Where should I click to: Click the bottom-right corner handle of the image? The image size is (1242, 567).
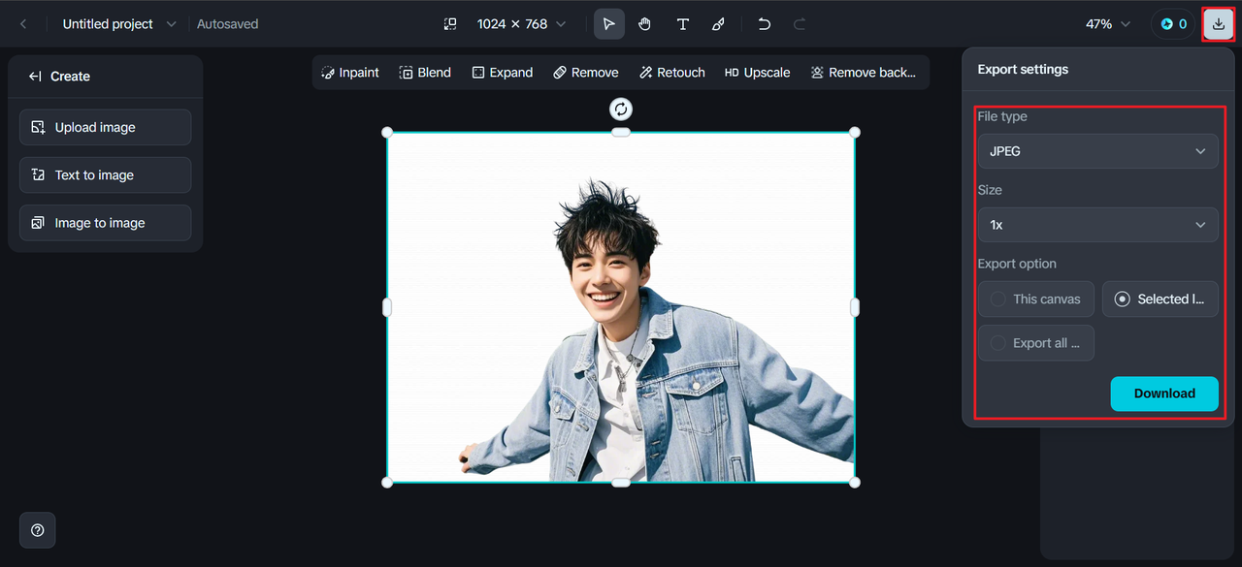point(855,482)
